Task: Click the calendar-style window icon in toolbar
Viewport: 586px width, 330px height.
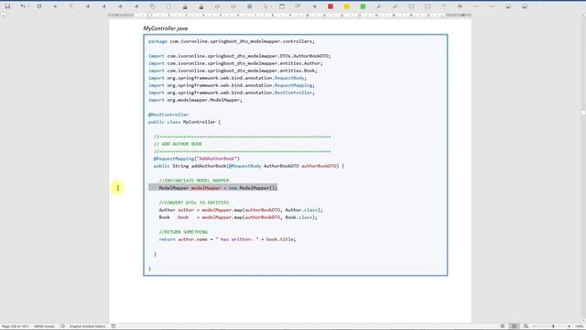Action: (x=282, y=6)
